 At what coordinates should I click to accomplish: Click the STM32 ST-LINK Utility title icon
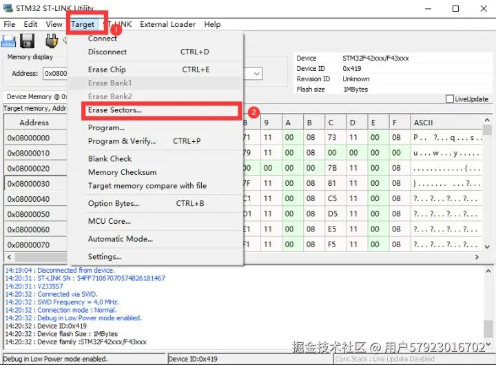click(8, 8)
